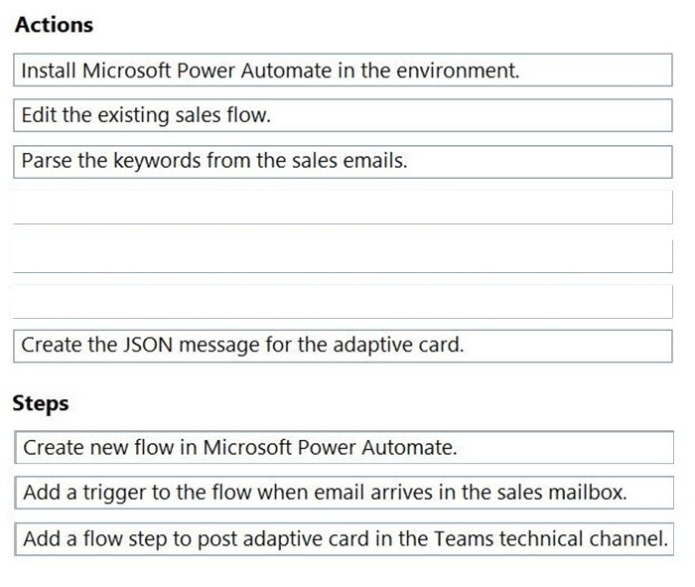The image size is (695, 587).
Task: Choose the Add a trigger step box
Action: coord(343,493)
